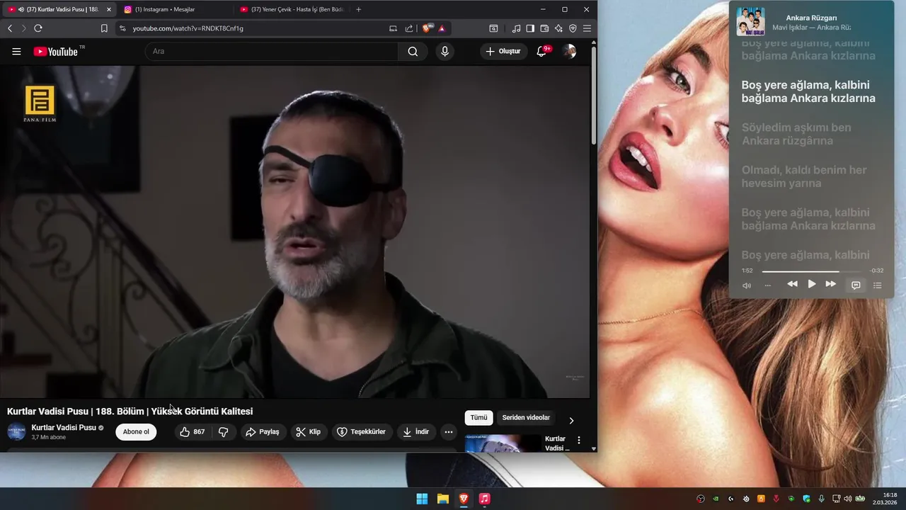Play the song in the music mini player

click(812, 284)
